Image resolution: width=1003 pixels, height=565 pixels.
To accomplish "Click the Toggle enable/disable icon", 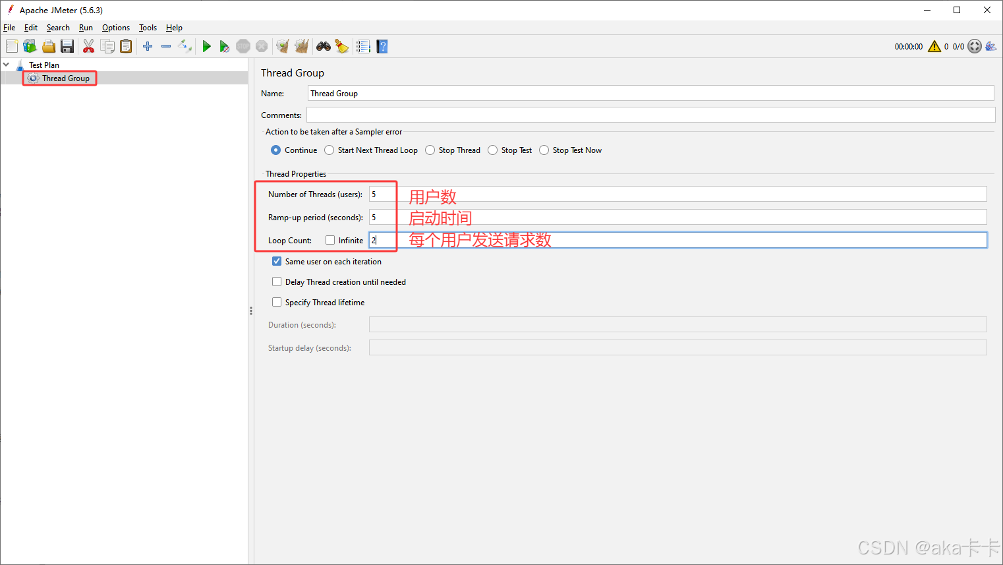I will click(x=185, y=46).
